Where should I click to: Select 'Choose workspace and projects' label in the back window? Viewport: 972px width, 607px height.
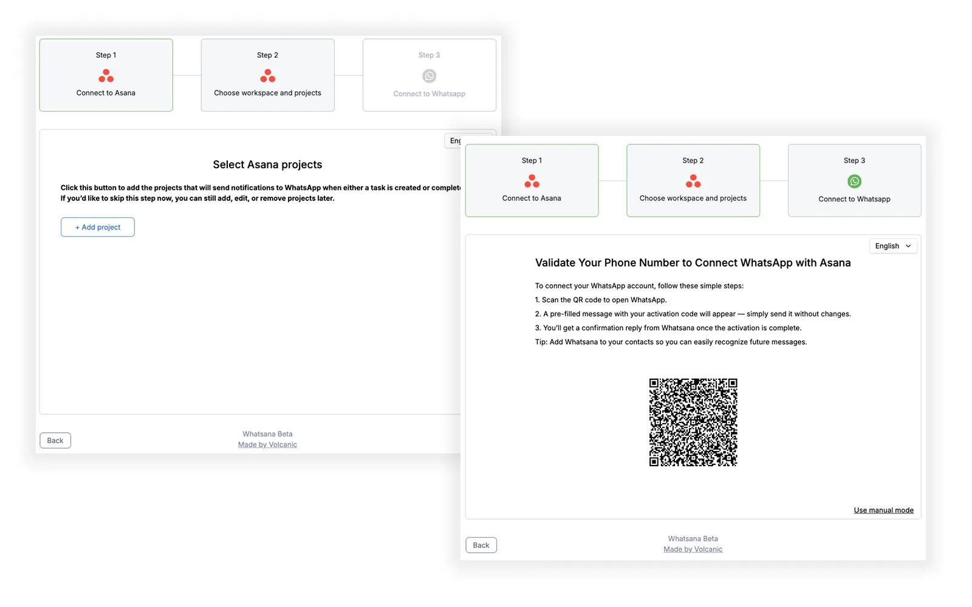[x=267, y=93]
